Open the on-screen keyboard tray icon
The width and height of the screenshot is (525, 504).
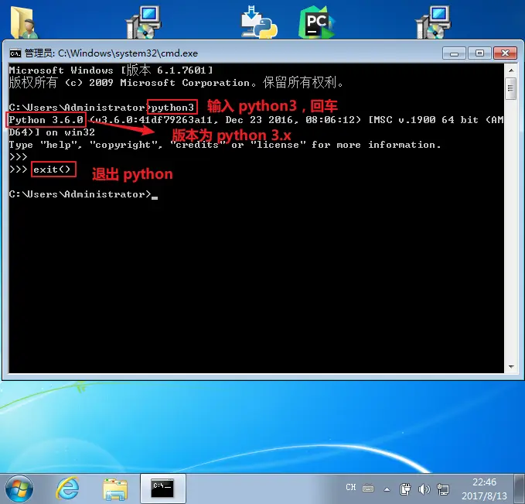click(368, 488)
